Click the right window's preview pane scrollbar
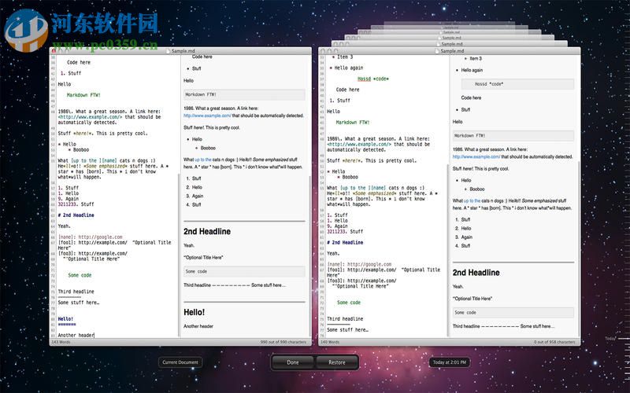Screen dimensions: 630x393 pos(579,248)
